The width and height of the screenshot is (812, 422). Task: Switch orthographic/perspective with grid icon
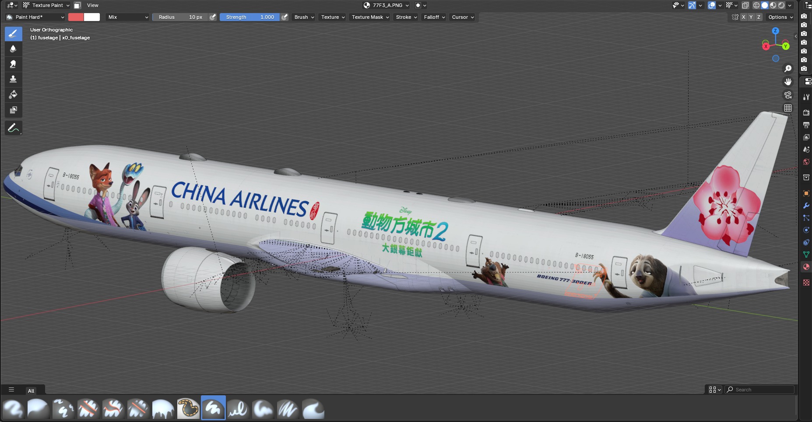point(788,108)
